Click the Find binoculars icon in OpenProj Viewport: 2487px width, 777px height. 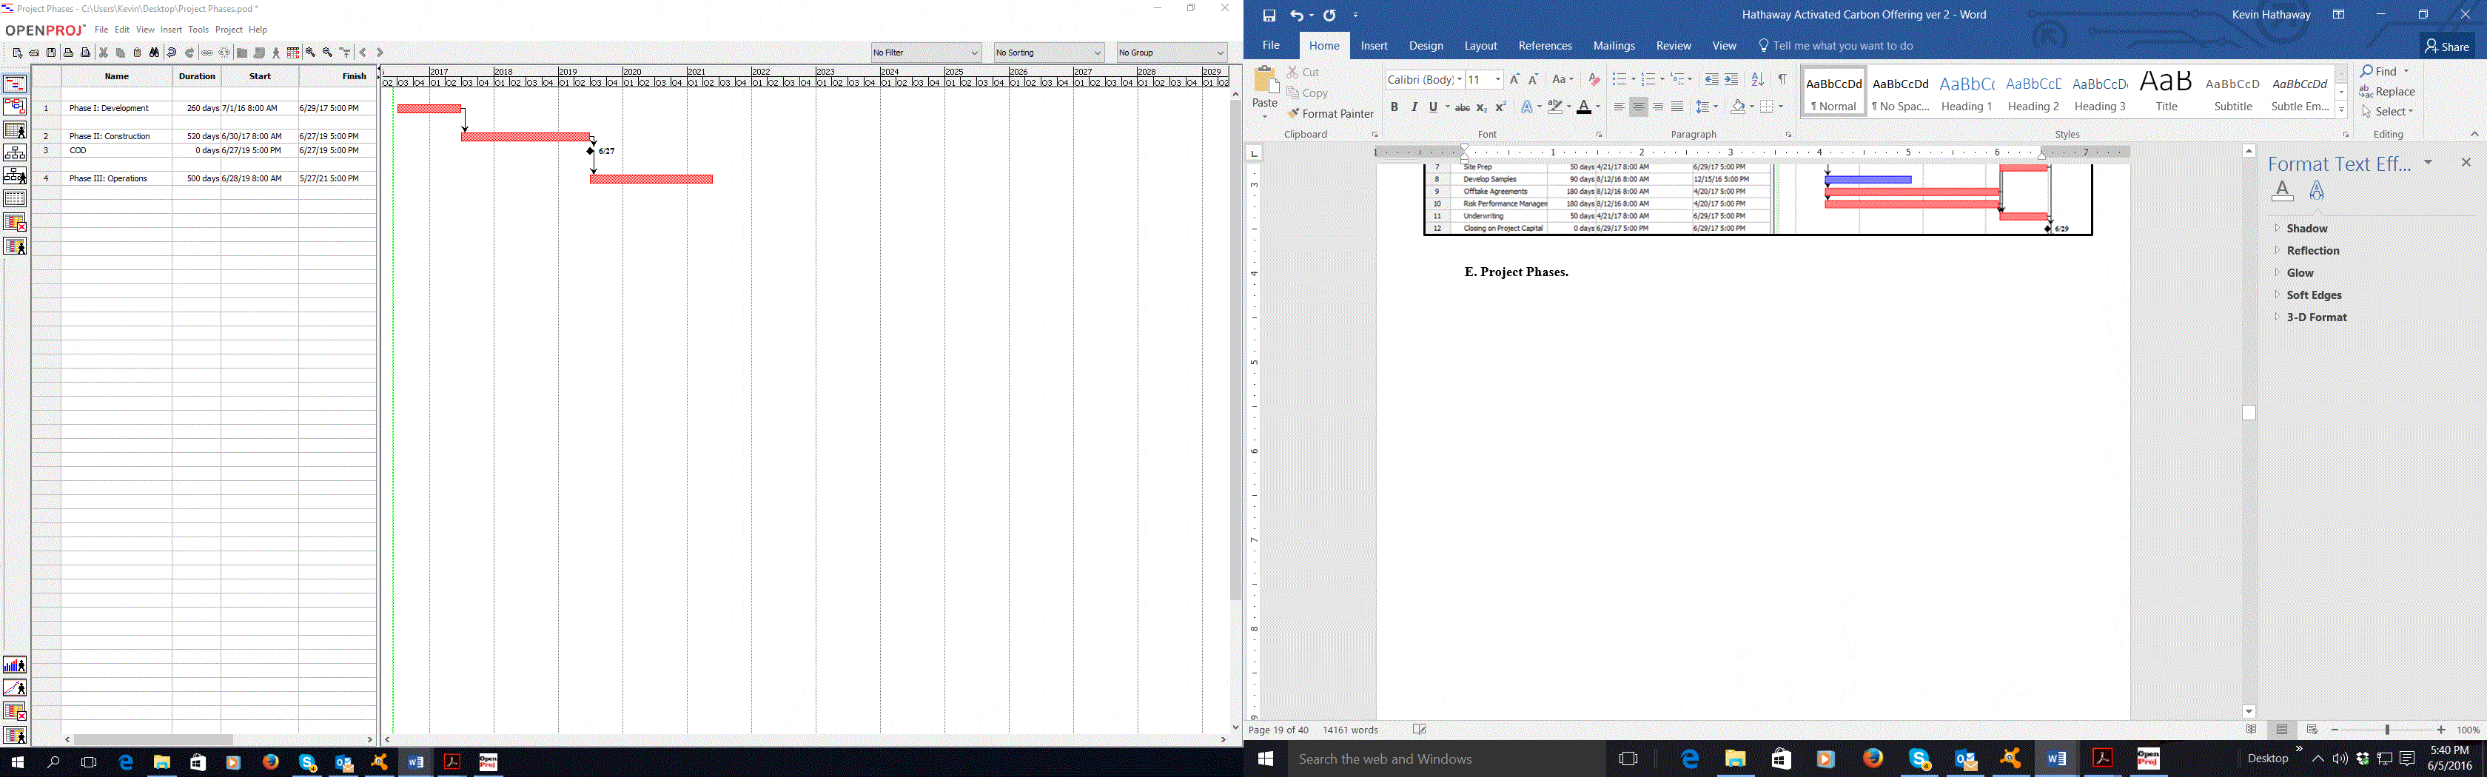pos(153,53)
